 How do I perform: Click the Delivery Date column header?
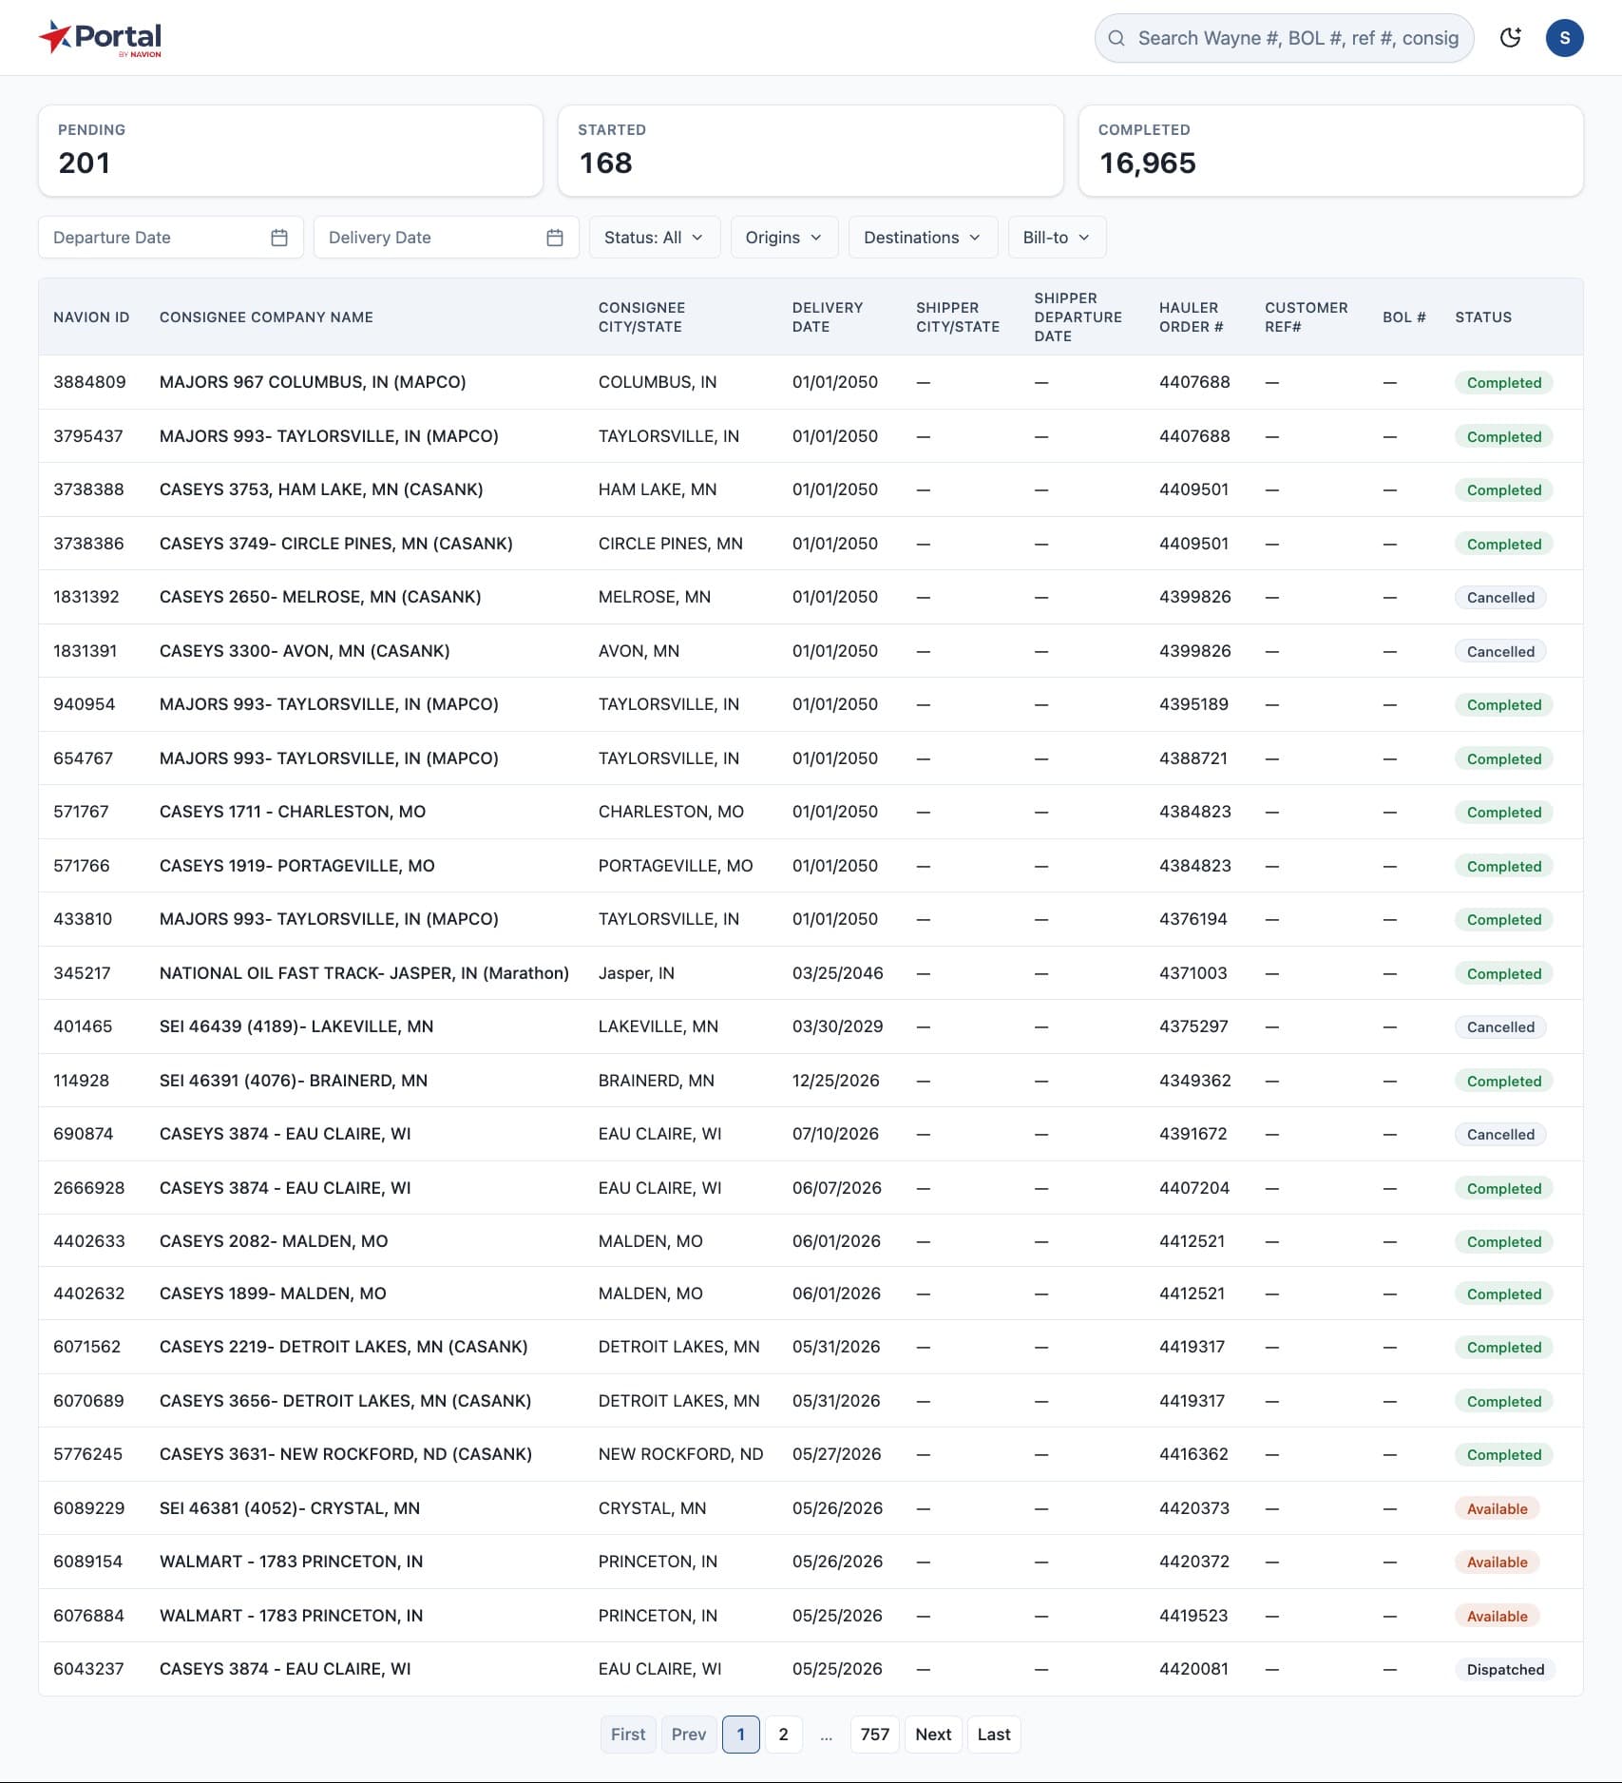pyautogui.click(x=828, y=317)
